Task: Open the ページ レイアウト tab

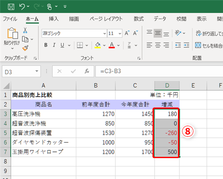Action: (x=106, y=19)
